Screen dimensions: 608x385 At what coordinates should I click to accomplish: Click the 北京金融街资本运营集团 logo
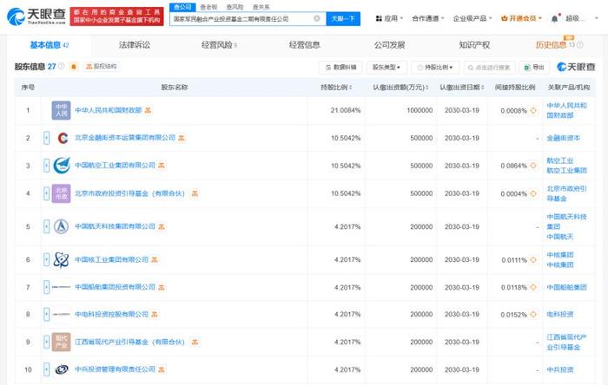click(x=62, y=138)
